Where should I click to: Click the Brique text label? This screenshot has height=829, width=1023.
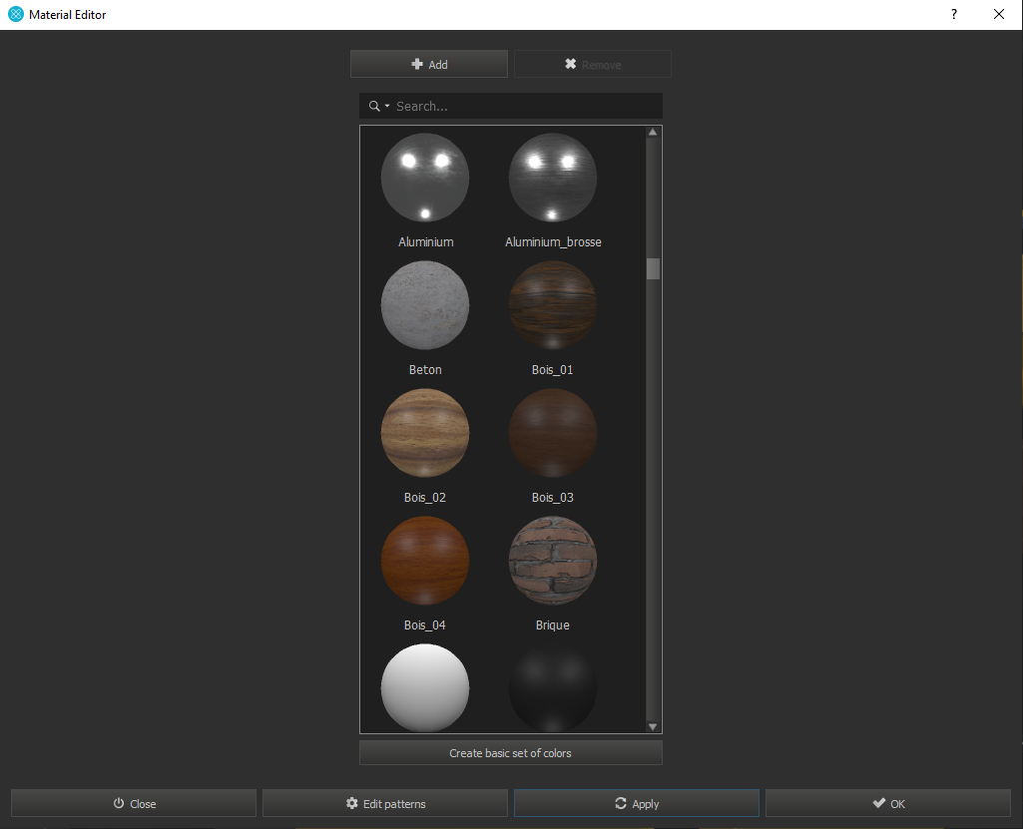coord(553,625)
